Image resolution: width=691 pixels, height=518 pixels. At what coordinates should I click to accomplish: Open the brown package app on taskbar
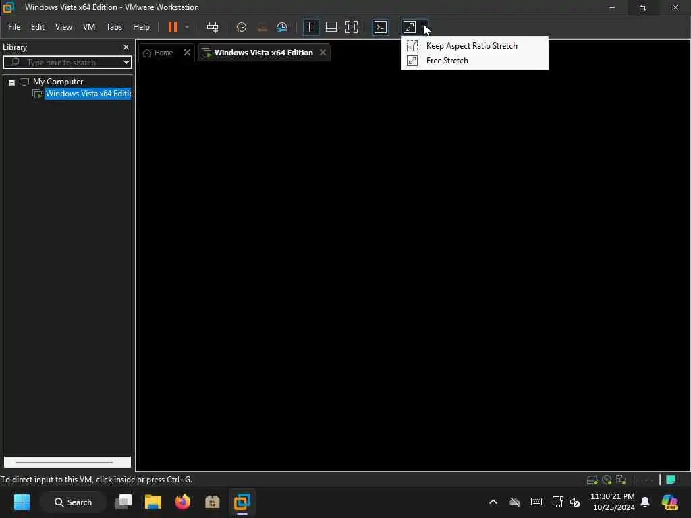click(213, 502)
